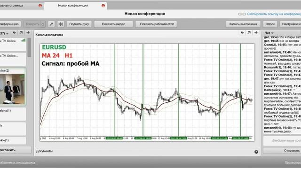This screenshot has height=169, width=301.
Task: Click participants list vertical scrollbar
Action: tap(29, 47)
